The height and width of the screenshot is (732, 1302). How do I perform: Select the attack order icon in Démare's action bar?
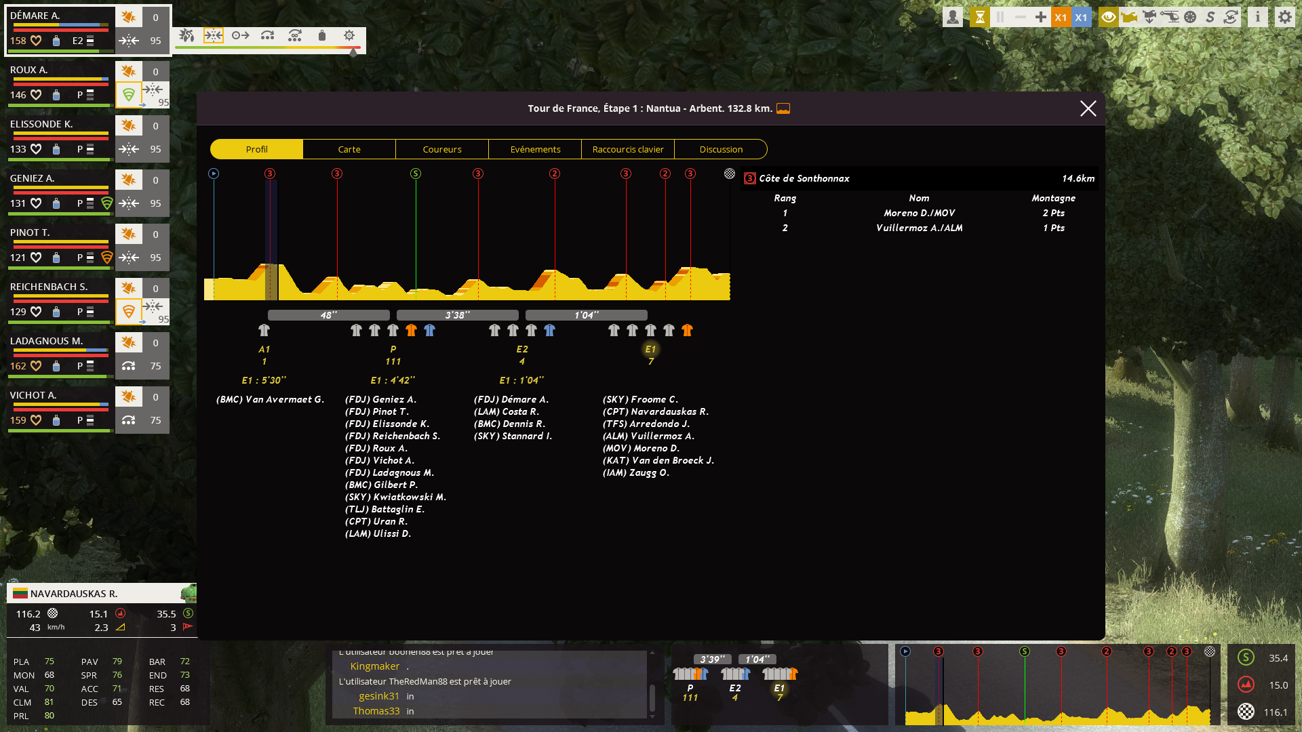[186, 35]
